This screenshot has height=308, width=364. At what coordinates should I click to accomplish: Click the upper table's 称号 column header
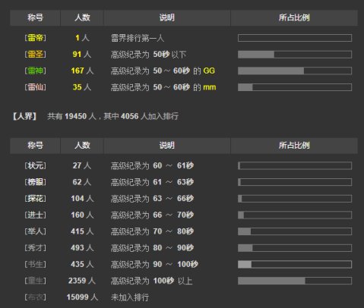[x=35, y=17]
